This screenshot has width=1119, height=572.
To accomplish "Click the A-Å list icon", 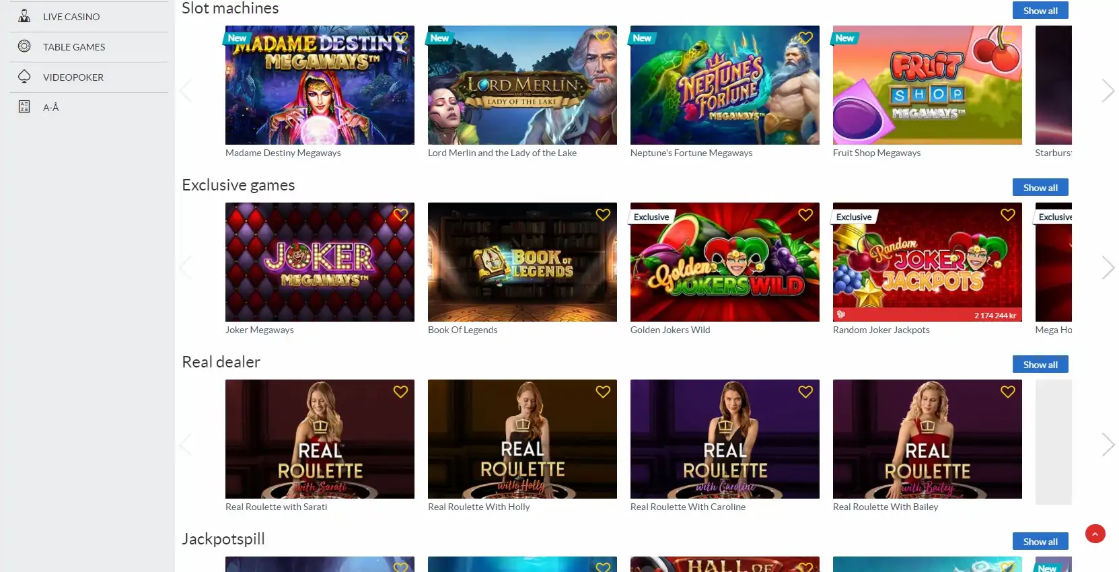I will (24, 107).
